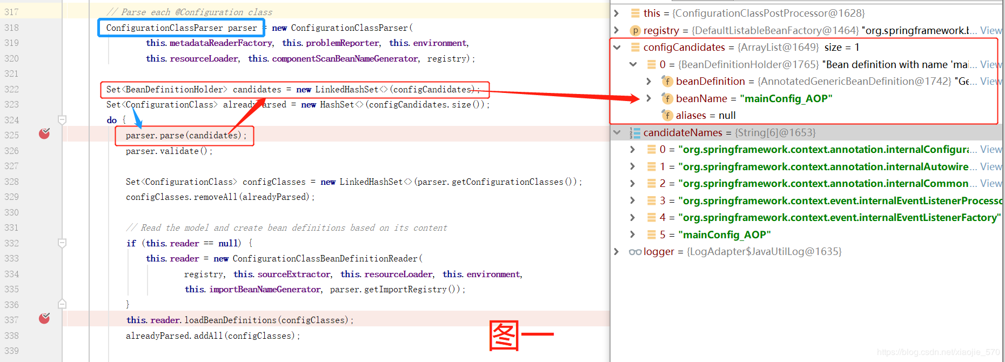Toggle the breakpoint on line 325
Viewport: 1005px width, 362px height.
44,133
